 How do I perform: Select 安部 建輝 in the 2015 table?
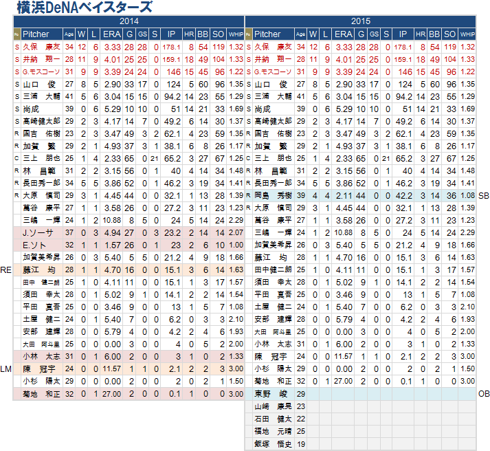pos(273,320)
